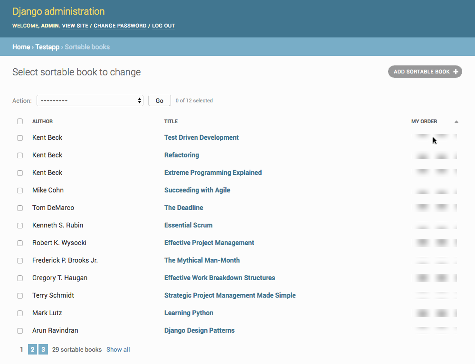Click the drag handle for Succeeding with Agile
This screenshot has width=475, height=364.
tap(434, 190)
